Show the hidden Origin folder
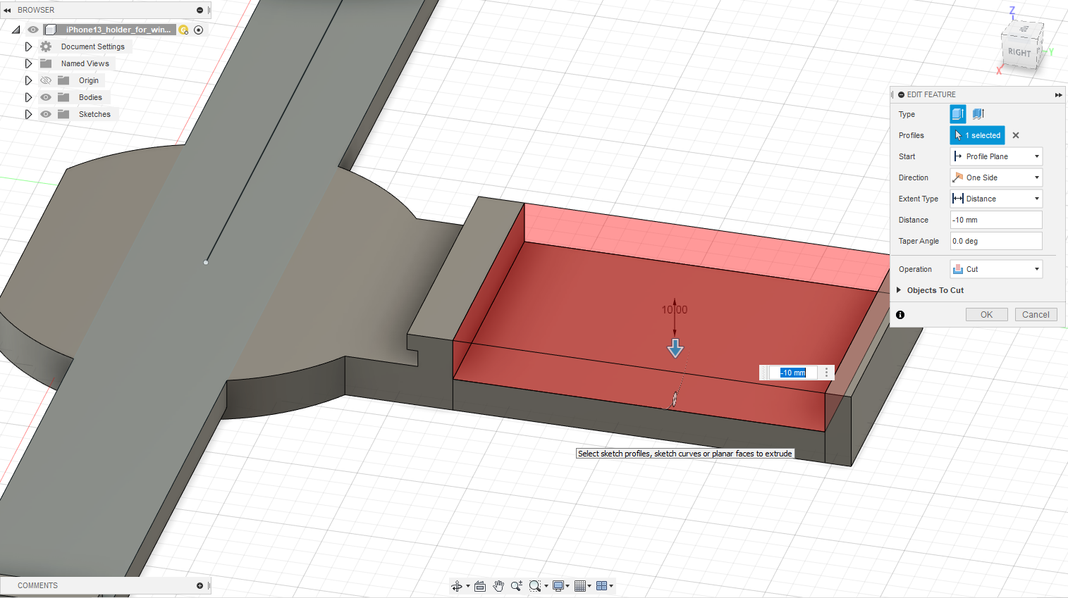Viewport: 1068px width, 598px height. [46, 80]
